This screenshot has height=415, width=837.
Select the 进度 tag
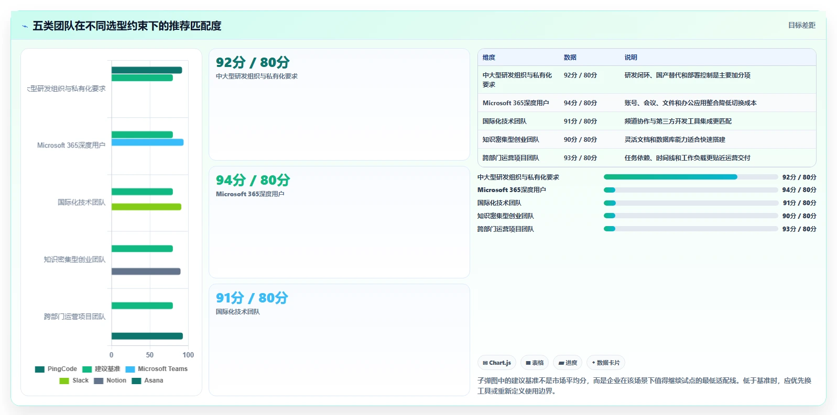tap(568, 363)
